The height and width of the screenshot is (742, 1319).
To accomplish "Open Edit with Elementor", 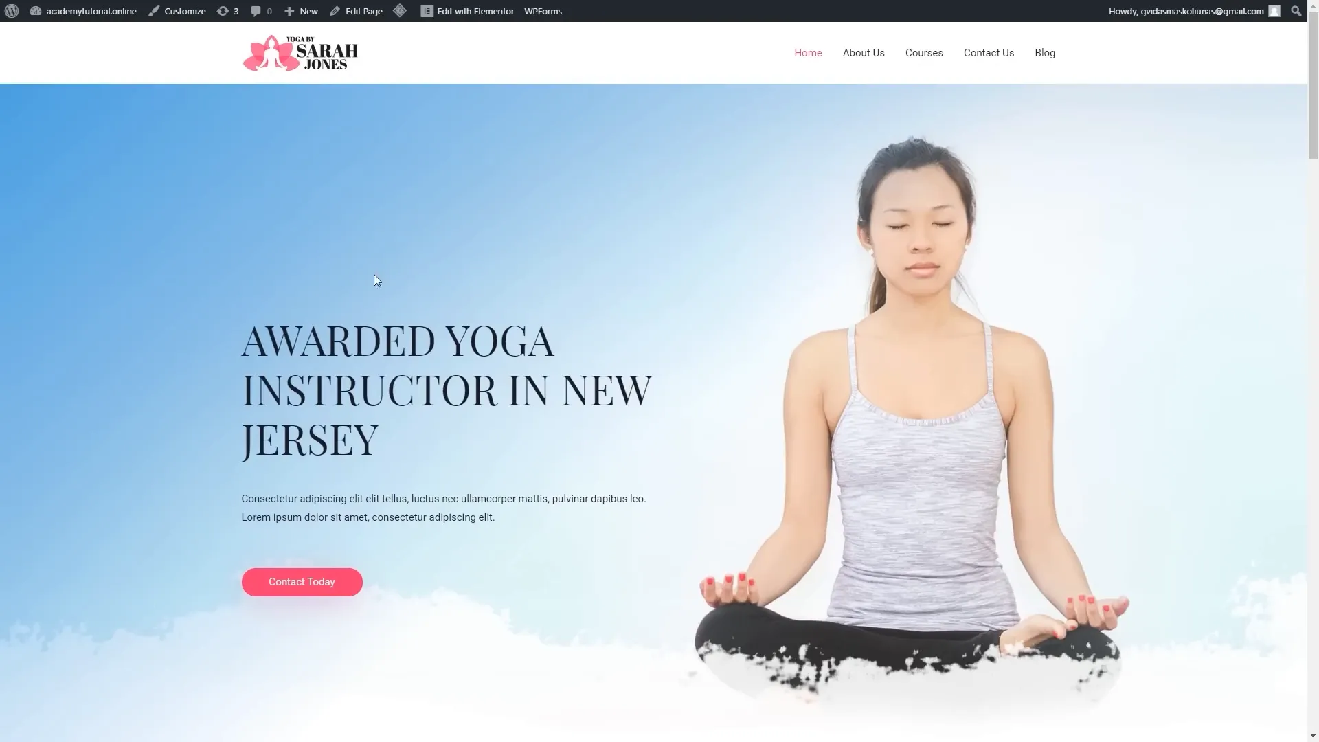I will click(x=466, y=10).
